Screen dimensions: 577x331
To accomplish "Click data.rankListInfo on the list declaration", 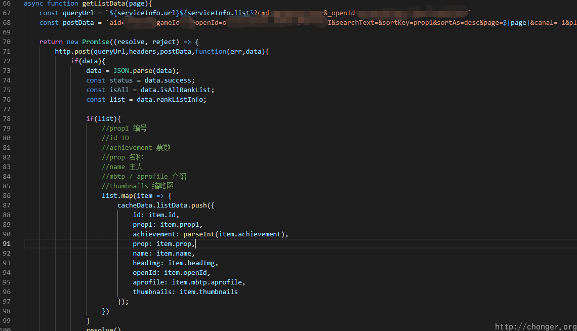I will click(172, 100).
